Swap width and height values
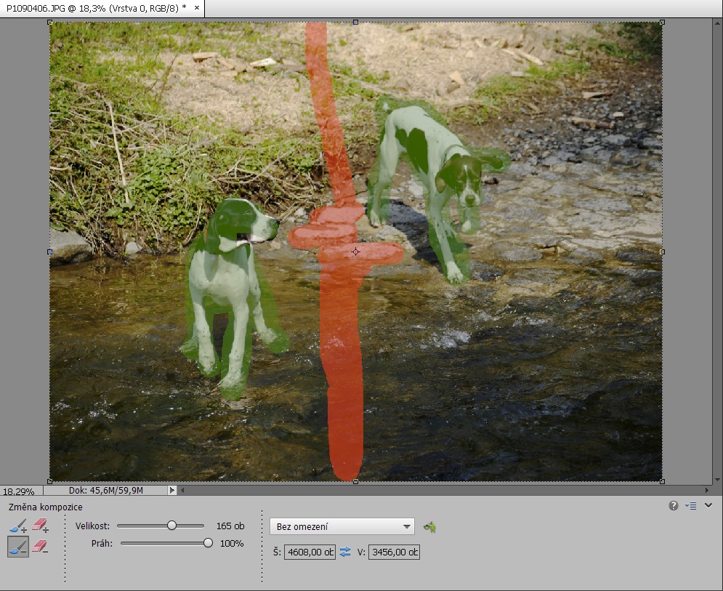This screenshot has width=723, height=591. tap(345, 552)
